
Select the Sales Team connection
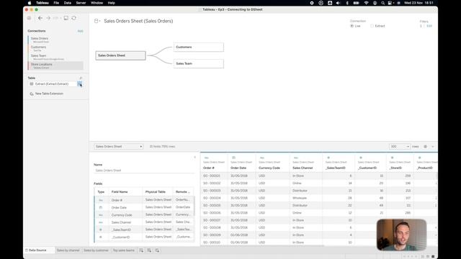click(55, 57)
